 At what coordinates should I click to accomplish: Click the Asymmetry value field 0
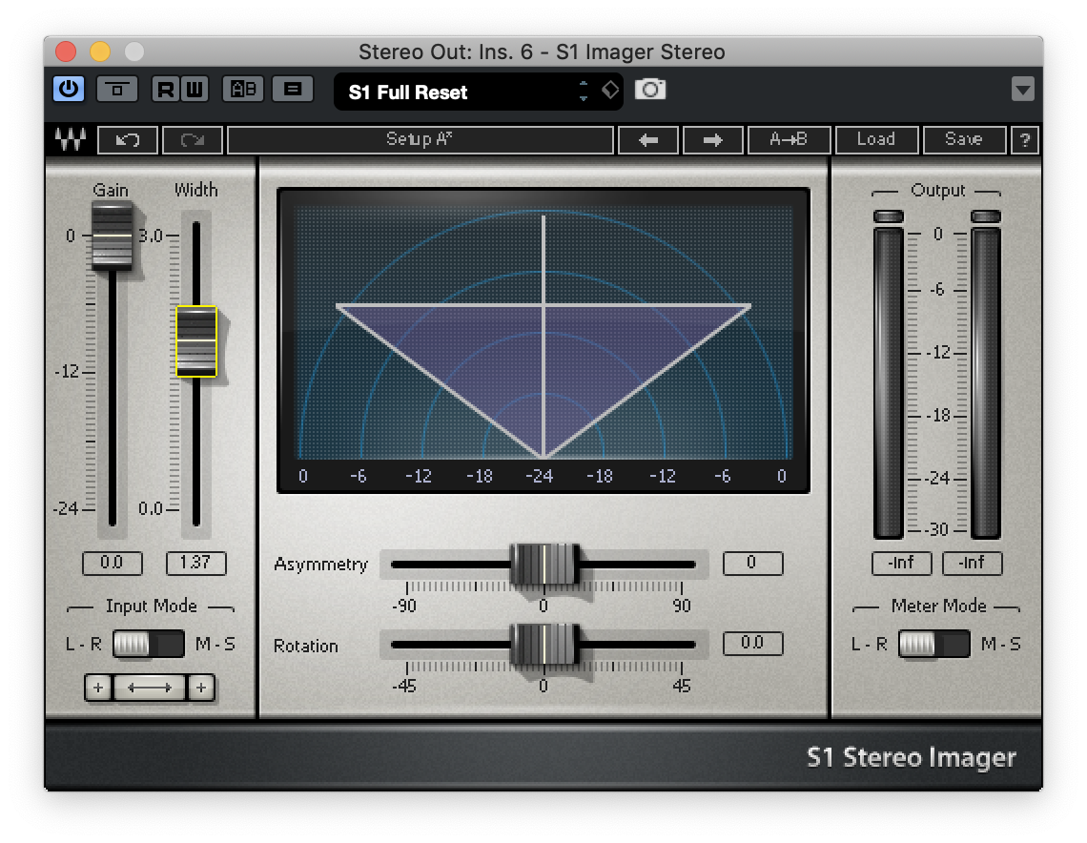coord(753,563)
